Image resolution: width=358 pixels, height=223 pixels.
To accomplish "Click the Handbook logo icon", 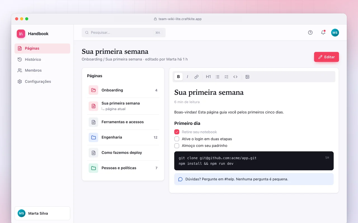I will 21,34.
